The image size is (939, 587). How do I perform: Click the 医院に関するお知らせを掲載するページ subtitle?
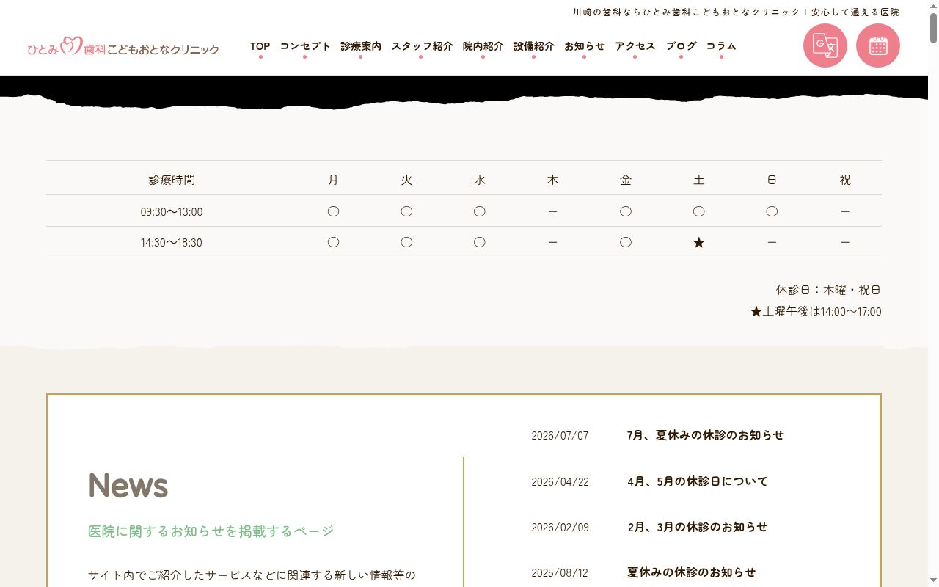point(211,531)
